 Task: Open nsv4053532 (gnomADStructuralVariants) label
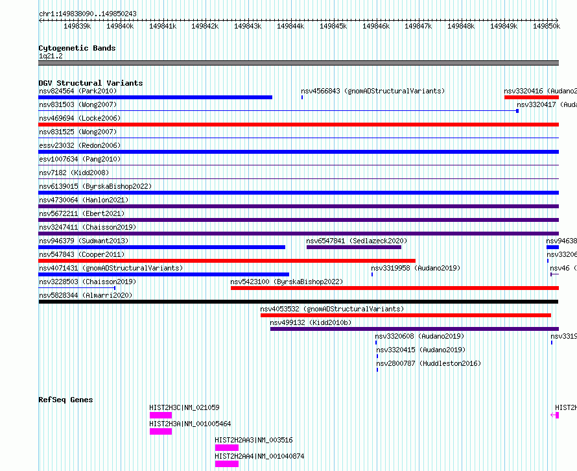click(332, 309)
